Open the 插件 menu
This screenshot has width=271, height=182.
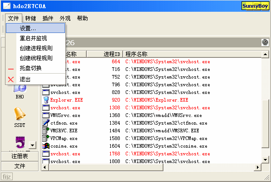point(48,18)
